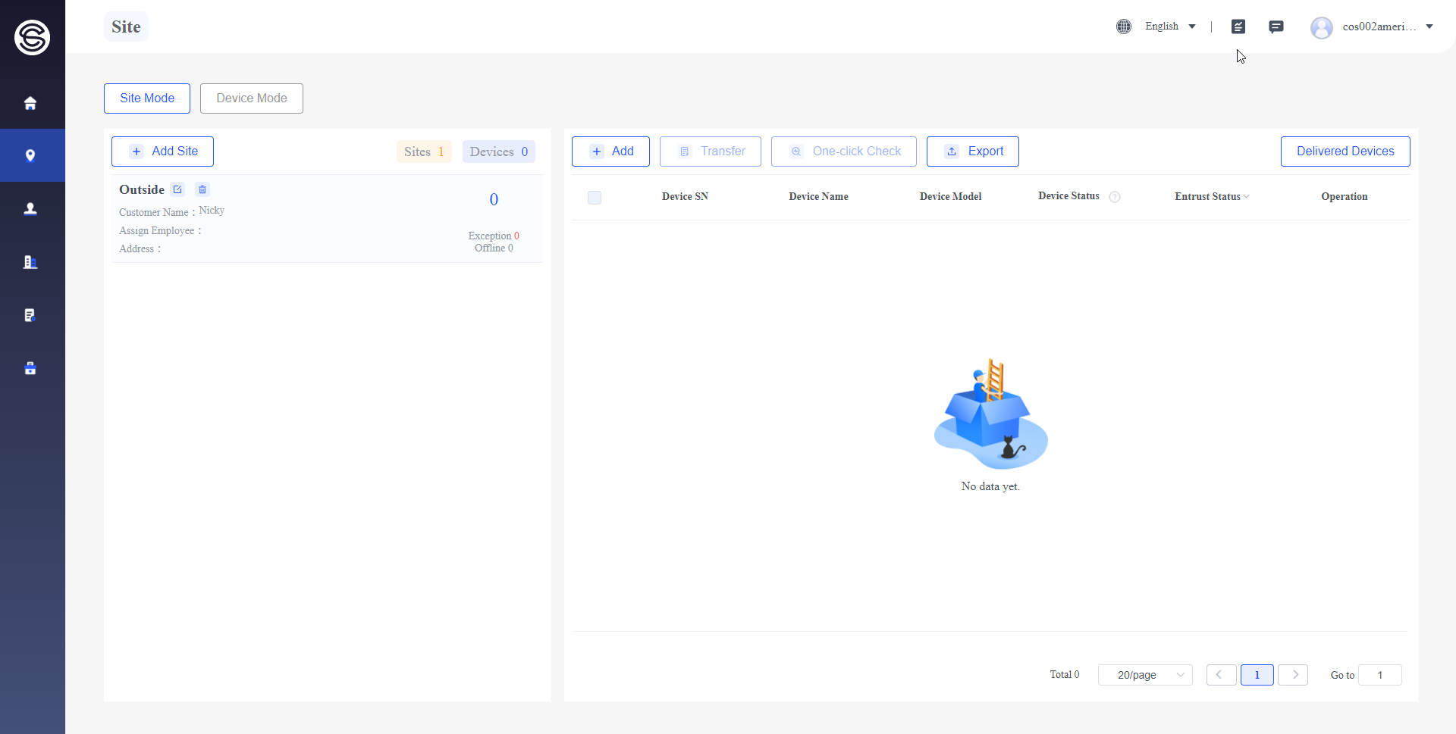The width and height of the screenshot is (1456, 734).
Task: Toggle the select-all checkbox in table header
Action: pyautogui.click(x=595, y=198)
